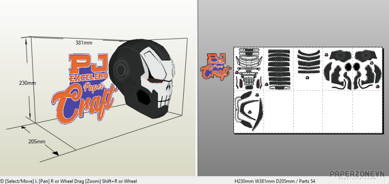Viewport: 389px width, 184px height.
Task: Click the 381mm width dimension label
Action: 84,43
